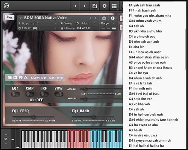Select 'F4 vohn you uhs aham mha'
Image resolution: width=188 pixels, height=150 pixels.
[x=150, y=16]
